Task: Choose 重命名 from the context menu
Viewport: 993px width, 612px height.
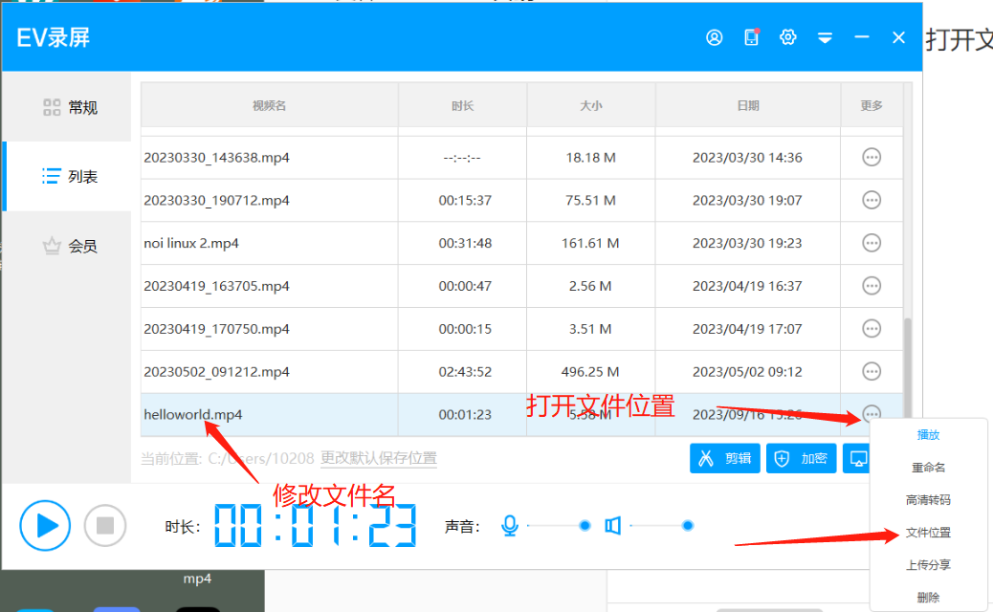Action: [928, 468]
